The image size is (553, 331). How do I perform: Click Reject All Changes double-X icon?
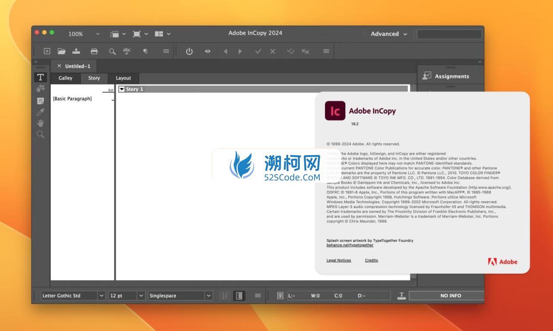point(305,51)
